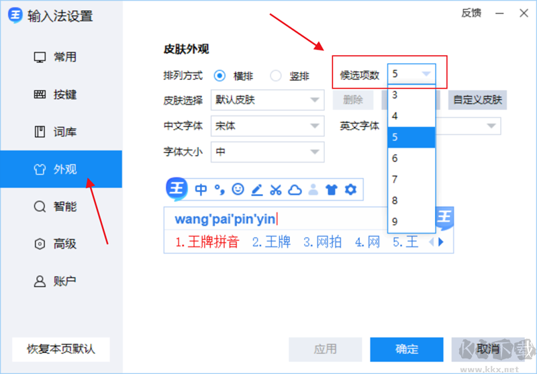Click the 删除 skin button

click(353, 100)
